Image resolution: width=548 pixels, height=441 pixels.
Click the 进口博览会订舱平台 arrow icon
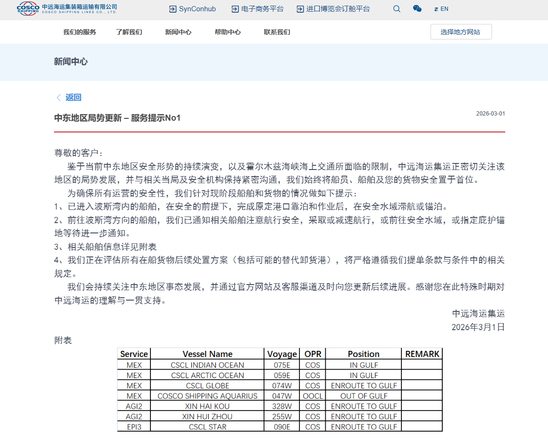pos(300,9)
